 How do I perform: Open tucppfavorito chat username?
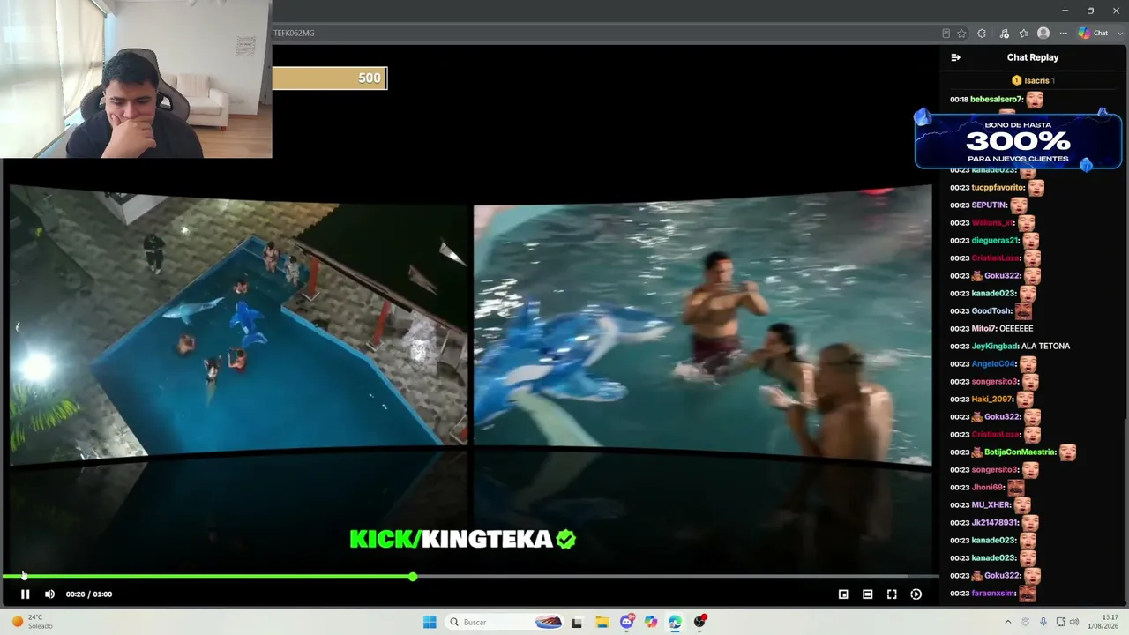[x=999, y=188]
